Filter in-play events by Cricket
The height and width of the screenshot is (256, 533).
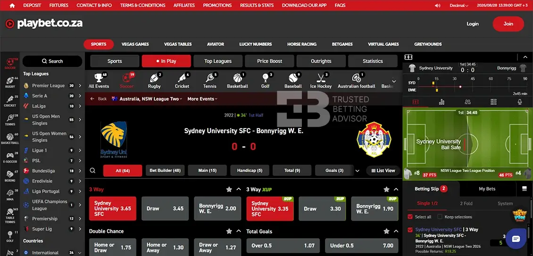[x=182, y=80]
